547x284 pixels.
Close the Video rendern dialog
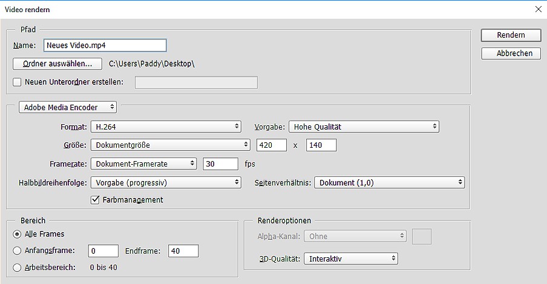coord(538,9)
